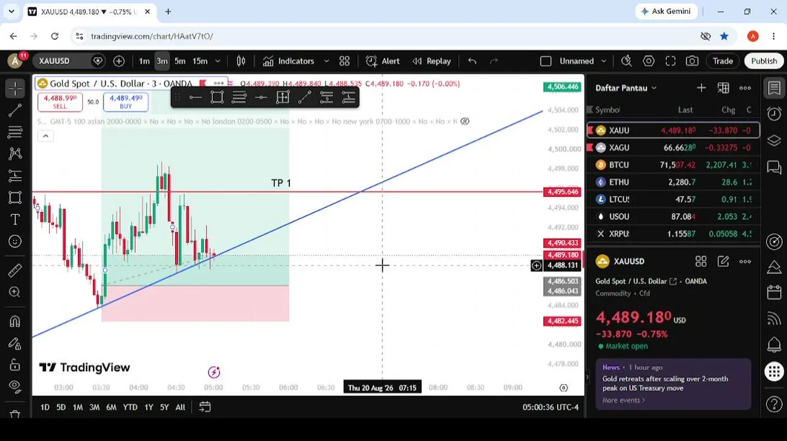
Task: Open the XAUUSD symbol search
Action: click(x=61, y=61)
